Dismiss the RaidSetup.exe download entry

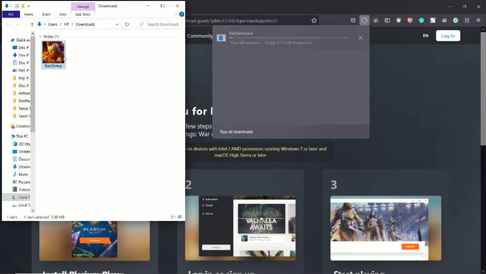tap(360, 38)
